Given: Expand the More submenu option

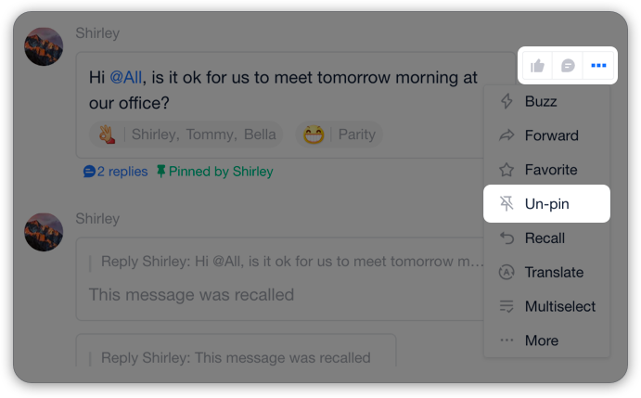Looking at the screenshot, I should [x=546, y=340].
